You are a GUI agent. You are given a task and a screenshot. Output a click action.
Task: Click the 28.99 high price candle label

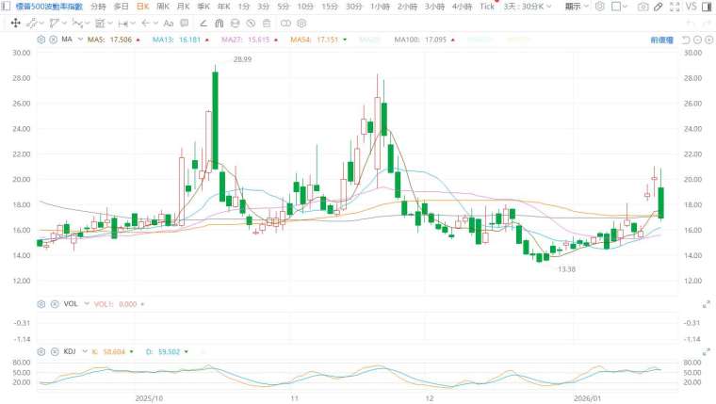tap(218, 59)
